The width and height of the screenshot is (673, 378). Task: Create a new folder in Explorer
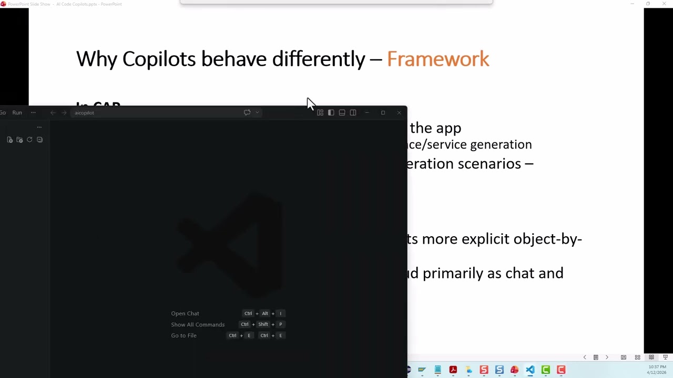tap(19, 140)
